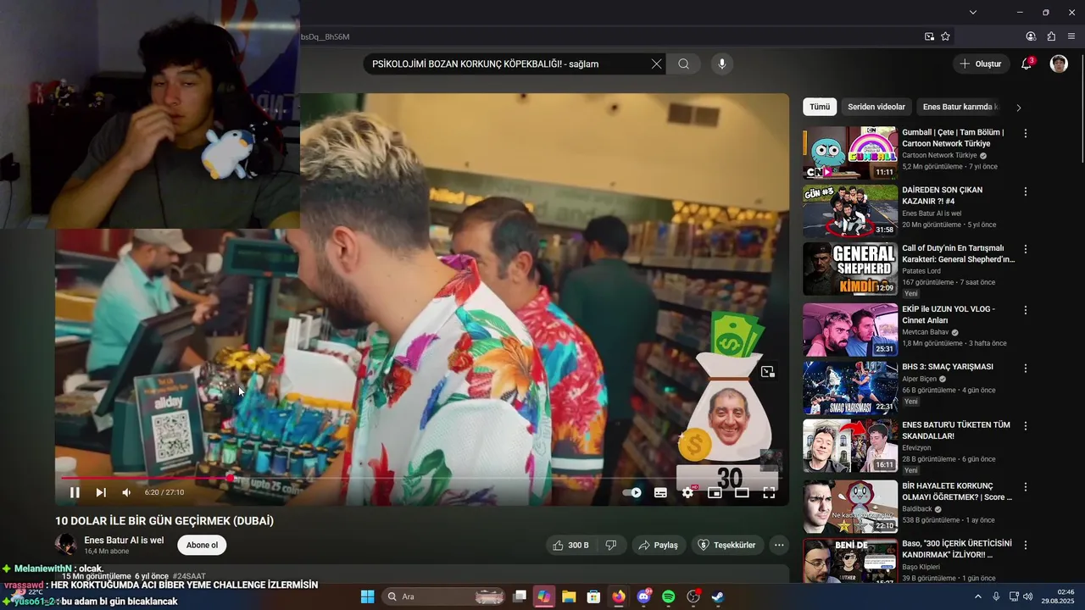Open options for ENES BATUR'U TÜKETEN video
This screenshot has height=610, width=1085.
point(1026,426)
